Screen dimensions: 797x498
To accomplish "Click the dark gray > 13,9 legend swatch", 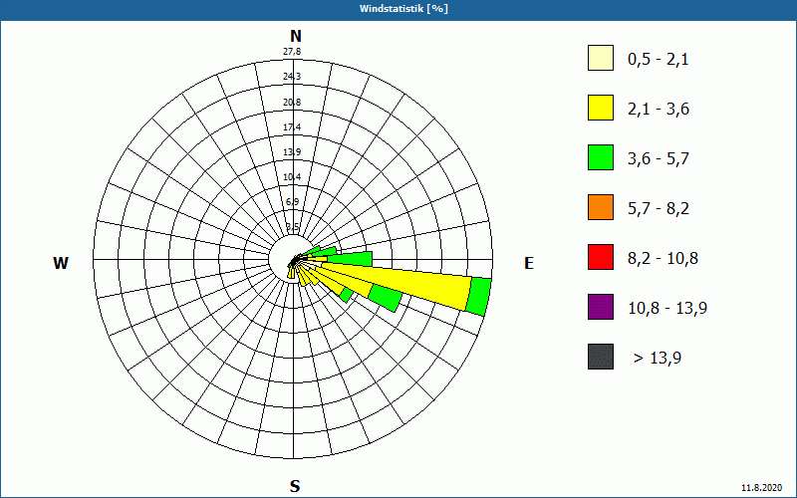I will 601,357.
